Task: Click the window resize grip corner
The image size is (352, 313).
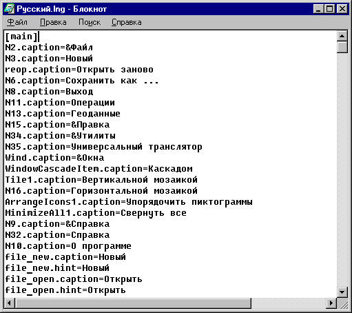Action: pos(342,303)
